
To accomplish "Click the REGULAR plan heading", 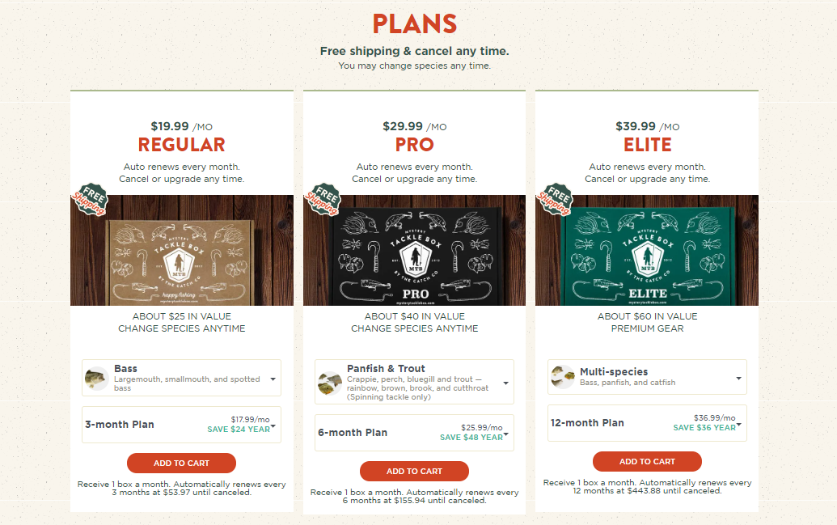I will [181, 145].
